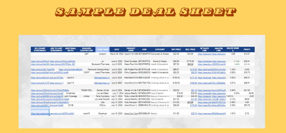Click the SELLERAMP SCREENSHOT column header

pyautogui.click(x=40, y=50)
